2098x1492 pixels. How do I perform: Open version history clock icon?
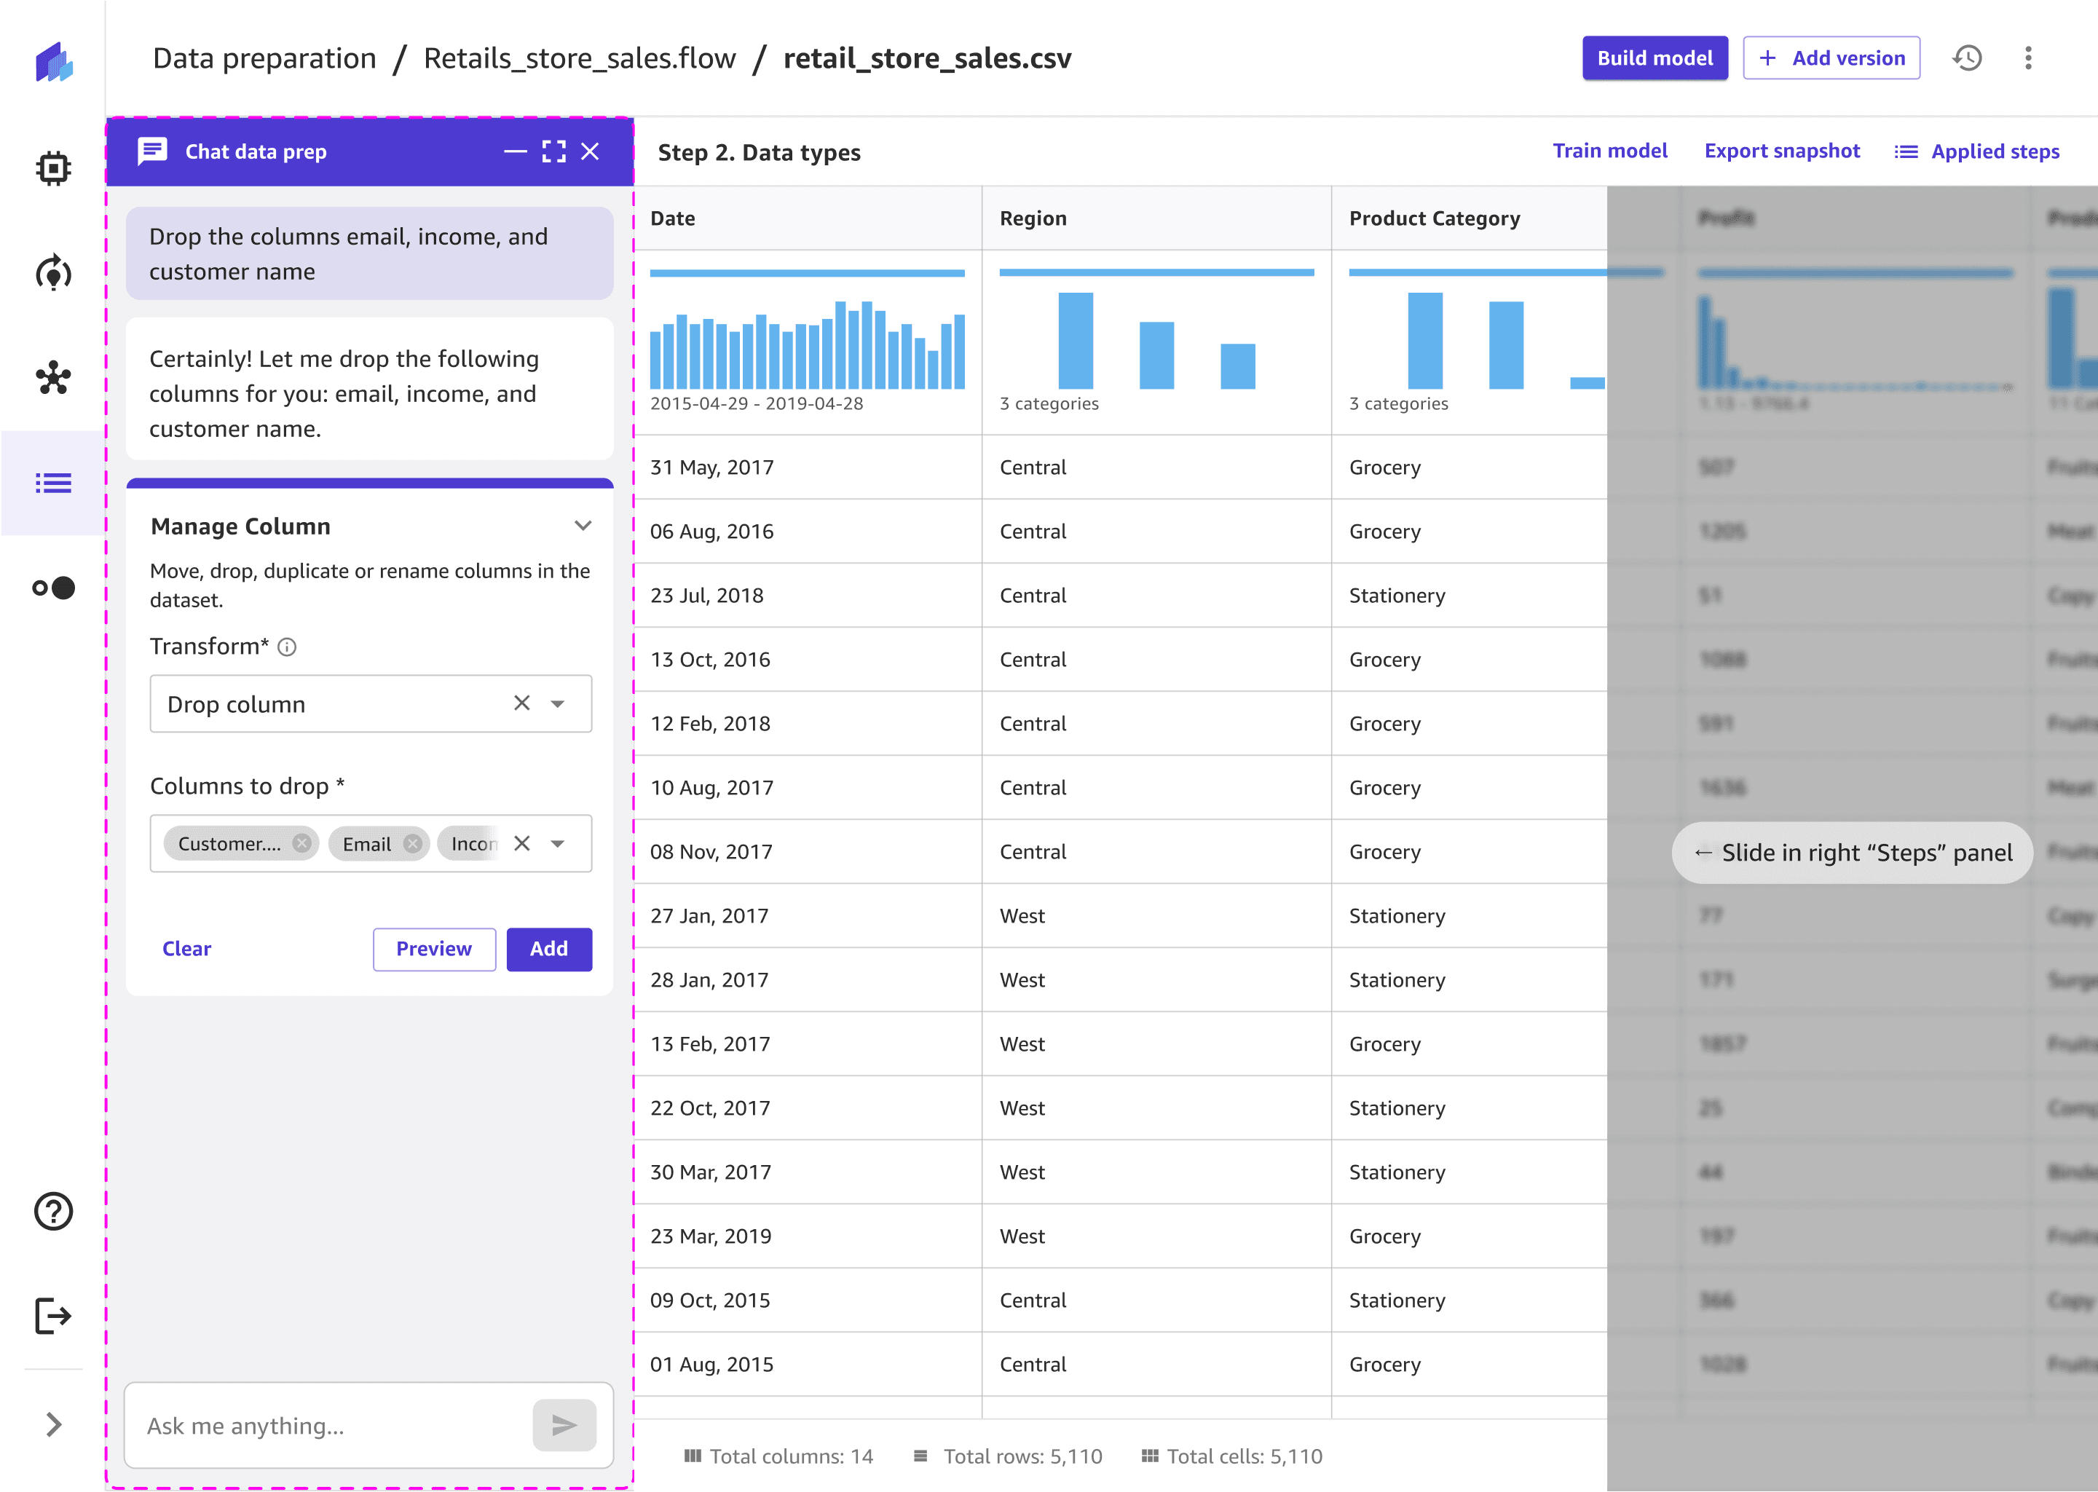1967,58
